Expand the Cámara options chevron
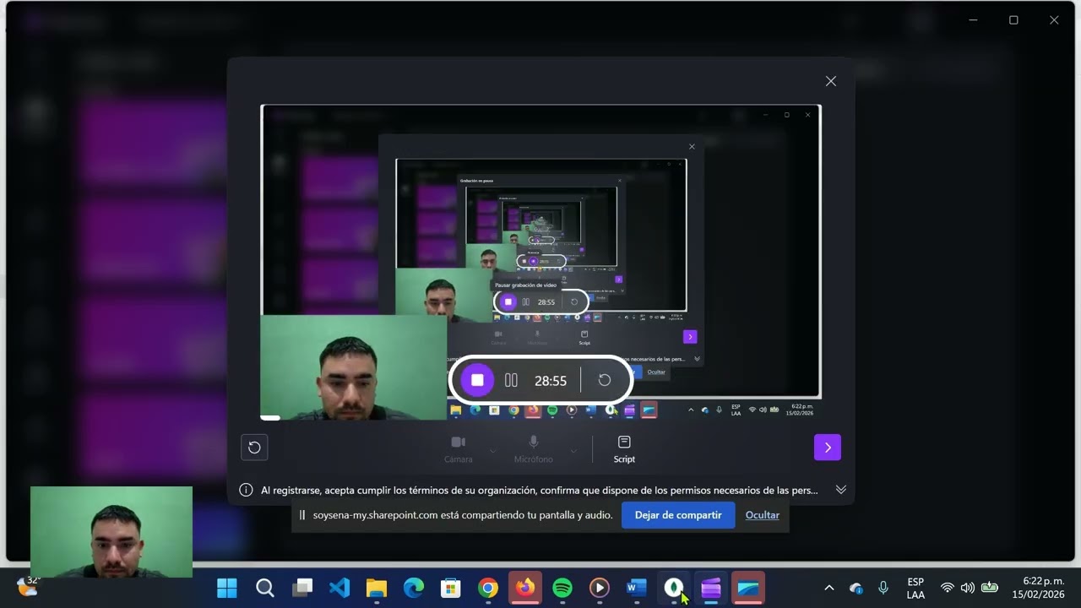The width and height of the screenshot is (1081, 608). pyautogui.click(x=493, y=452)
